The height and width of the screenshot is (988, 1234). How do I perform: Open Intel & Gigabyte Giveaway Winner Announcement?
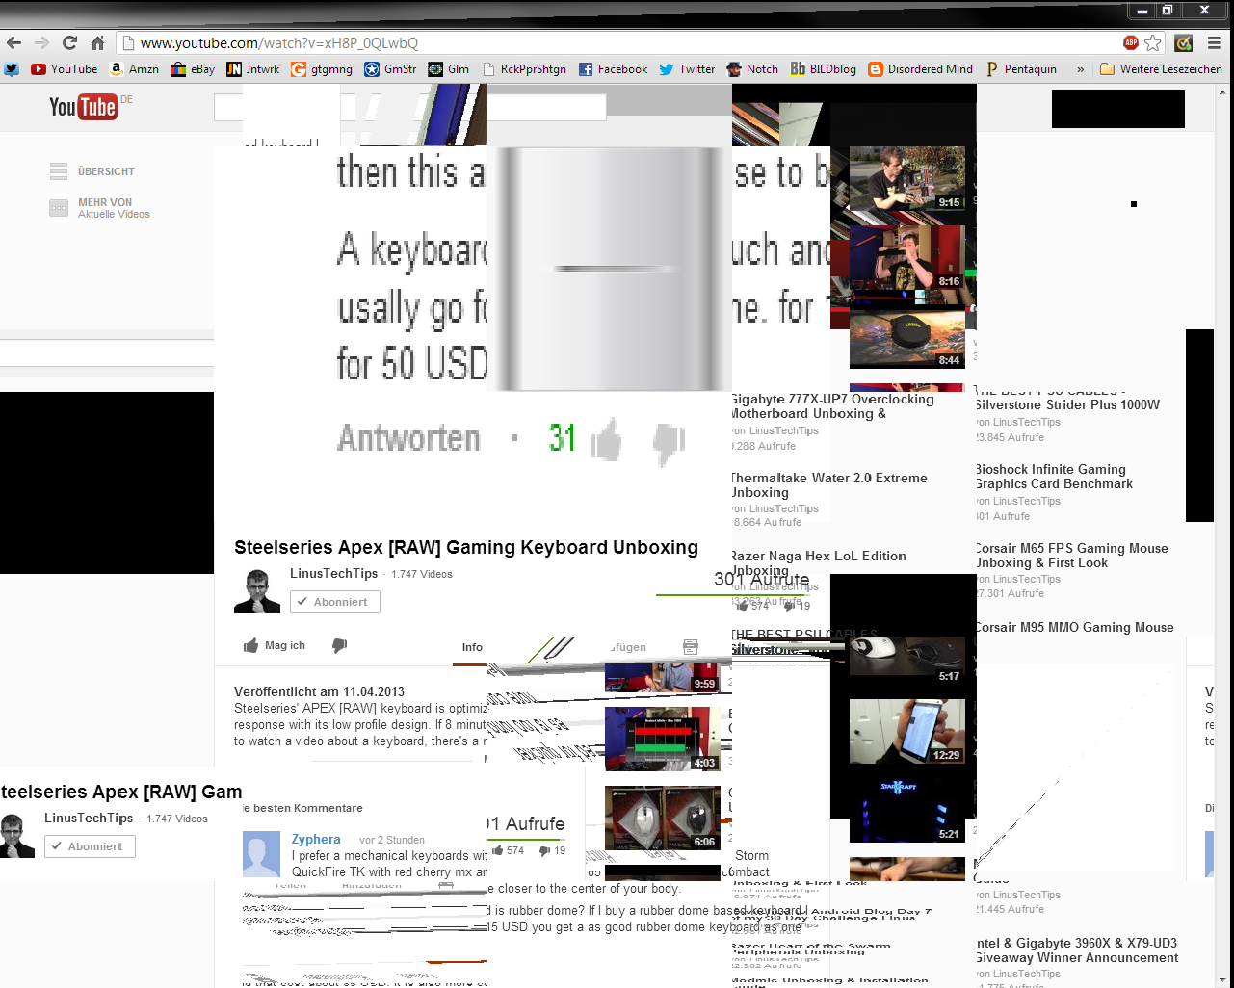tap(1076, 950)
